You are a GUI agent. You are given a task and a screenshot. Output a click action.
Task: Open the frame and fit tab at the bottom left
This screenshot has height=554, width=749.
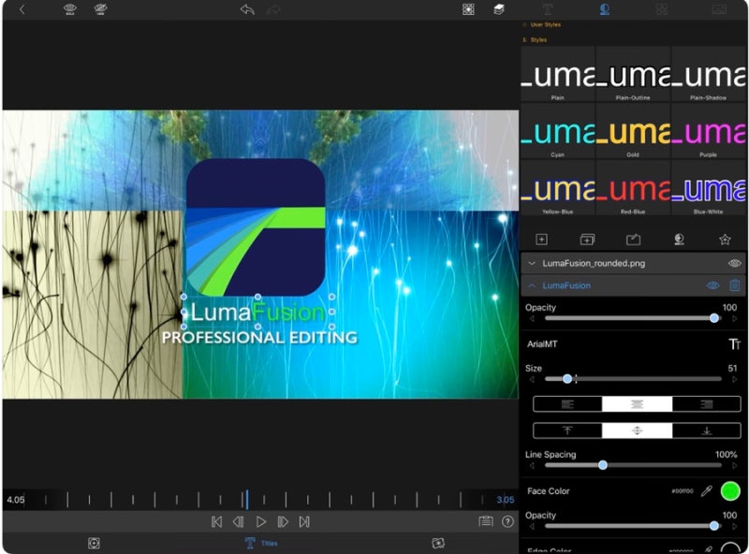click(94, 543)
